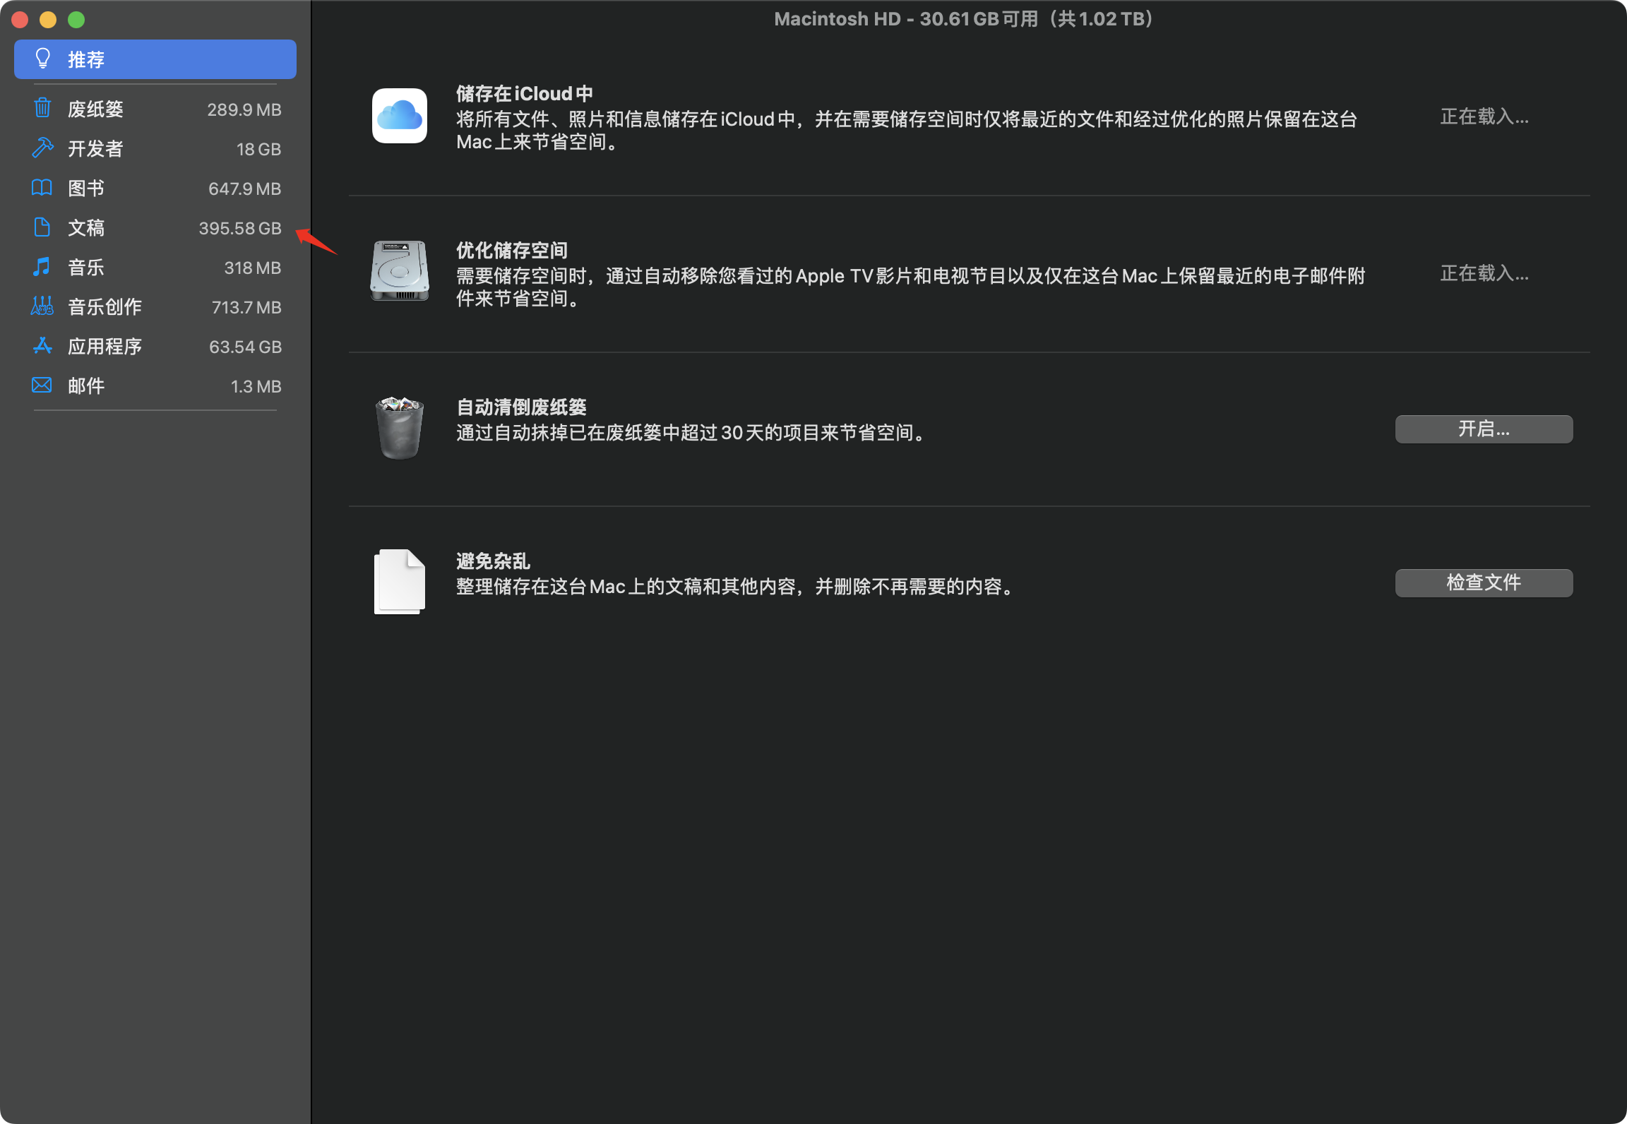Click the open book icon for 图书
The width and height of the screenshot is (1627, 1124).
click(42, 187)
